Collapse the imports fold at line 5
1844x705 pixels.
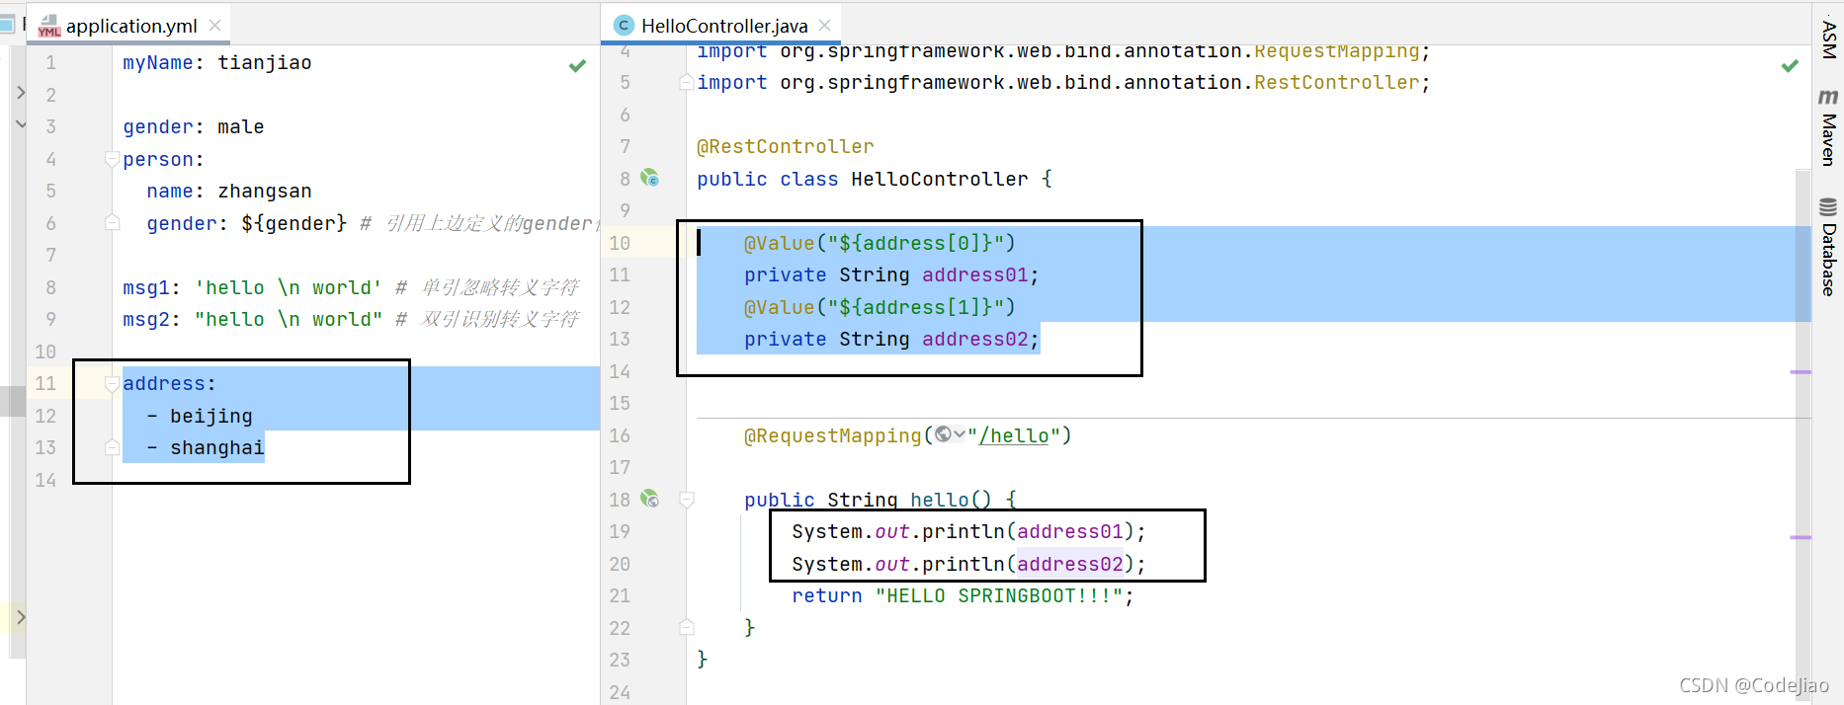coord(686,83)
